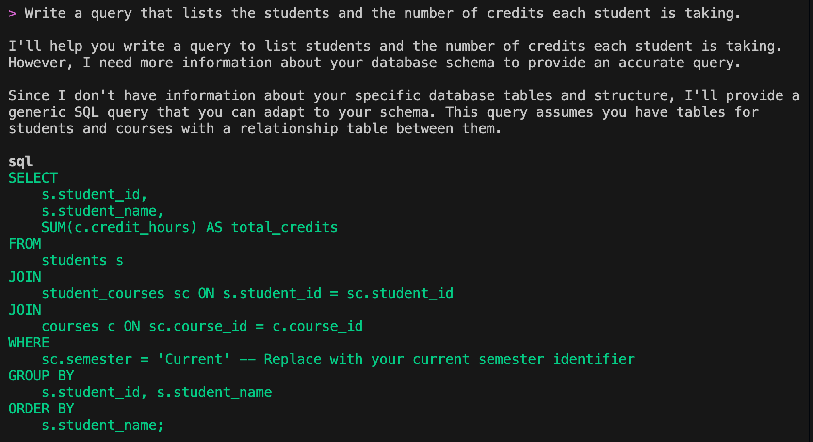Click the FROM keyword

tap(25, 244)
